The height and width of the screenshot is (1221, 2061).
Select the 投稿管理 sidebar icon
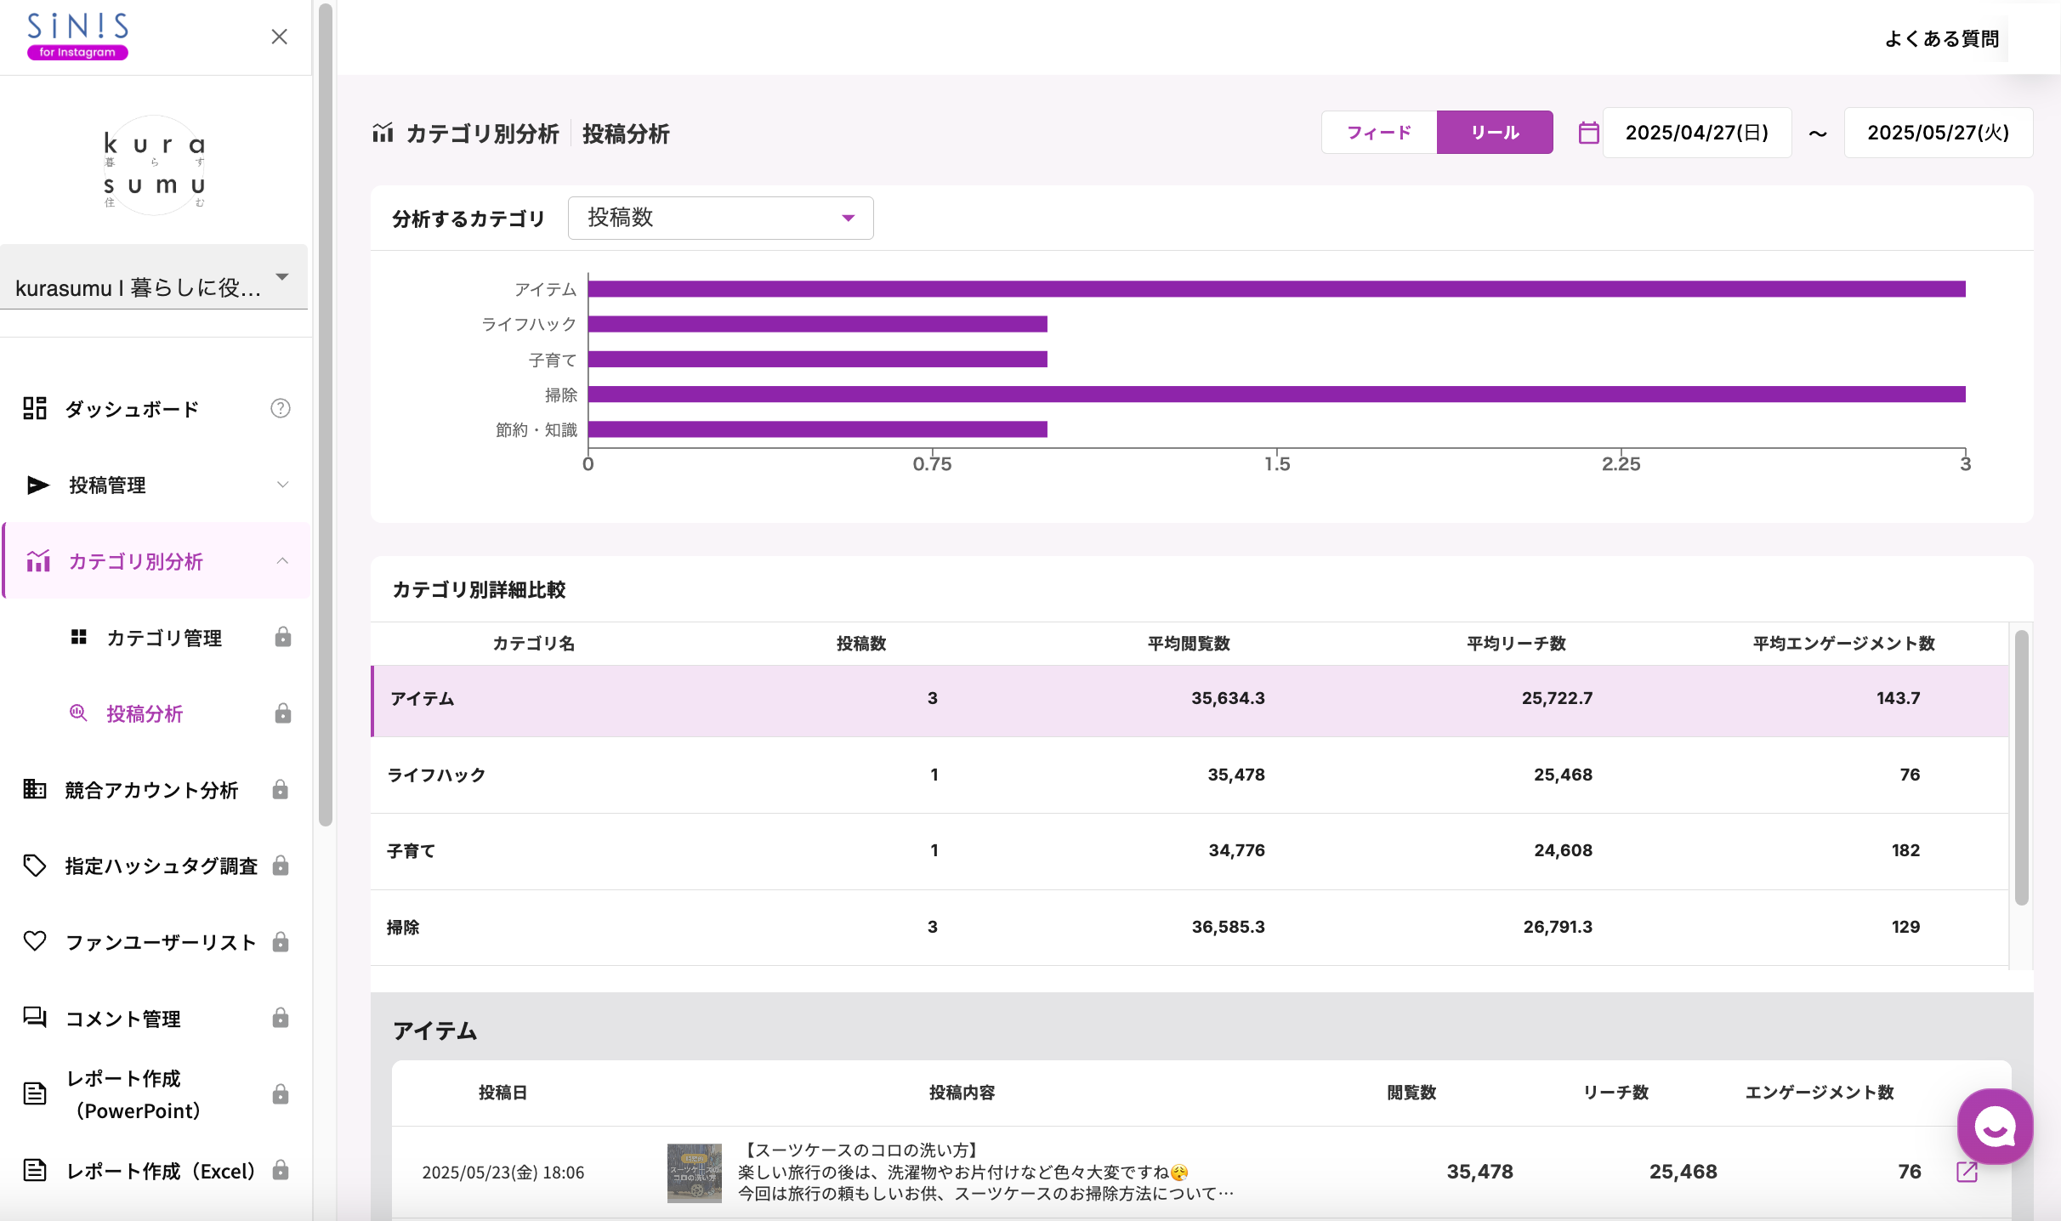36,485
